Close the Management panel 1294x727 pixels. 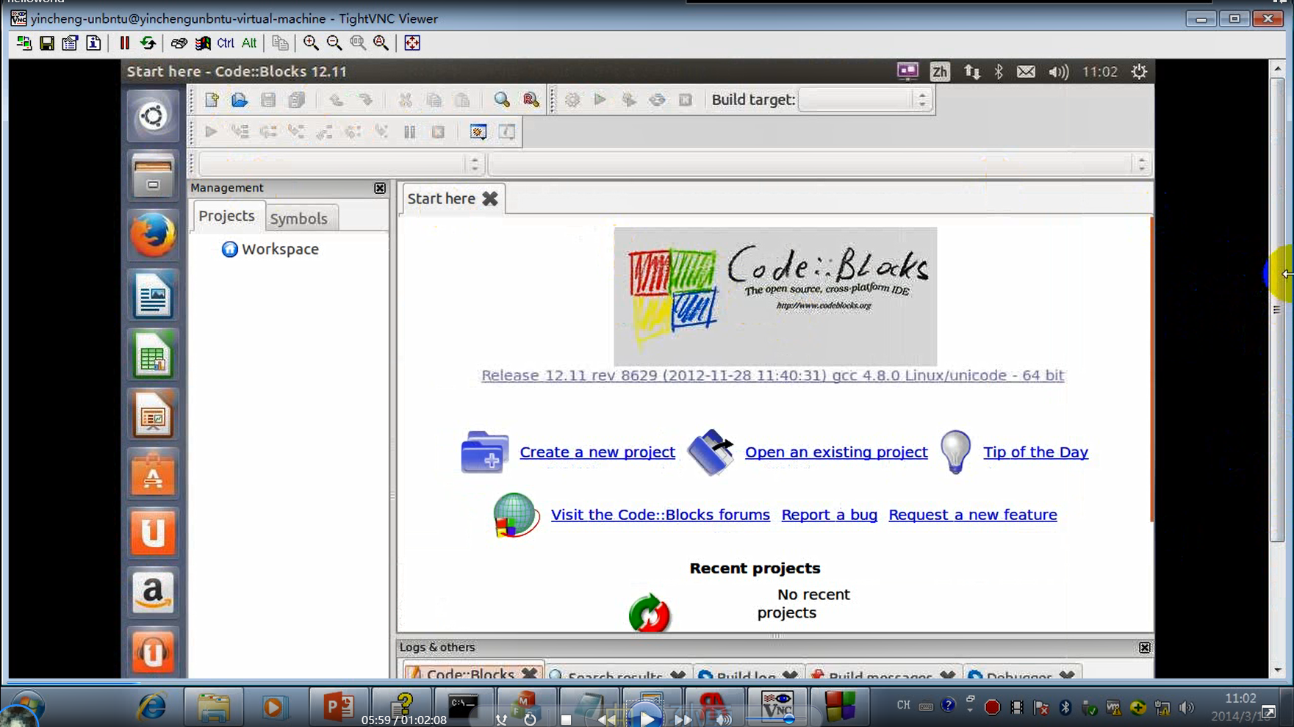pos(380,188)
